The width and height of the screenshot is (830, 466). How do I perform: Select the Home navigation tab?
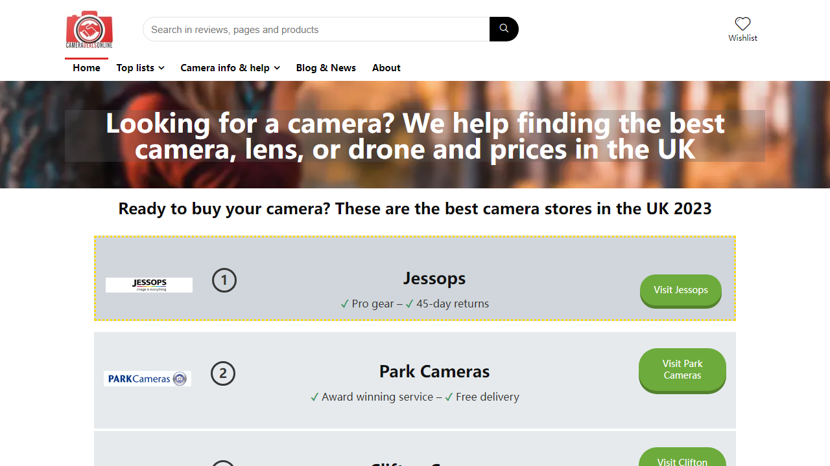tap(86, 67)
